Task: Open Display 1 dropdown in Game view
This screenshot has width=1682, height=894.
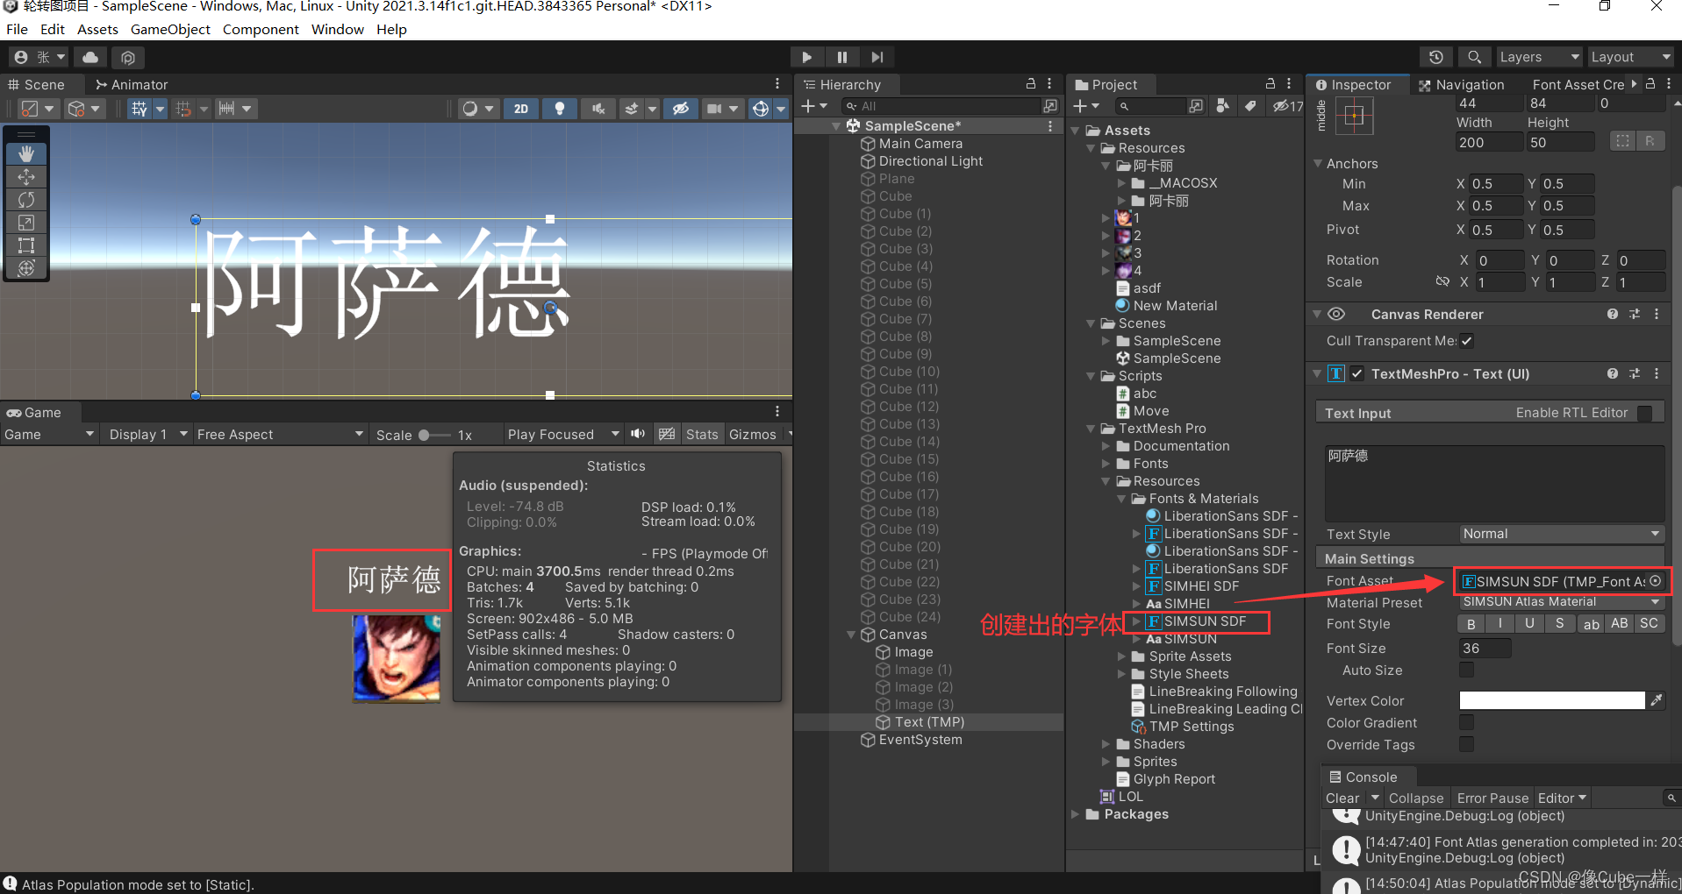Action: 147,435
